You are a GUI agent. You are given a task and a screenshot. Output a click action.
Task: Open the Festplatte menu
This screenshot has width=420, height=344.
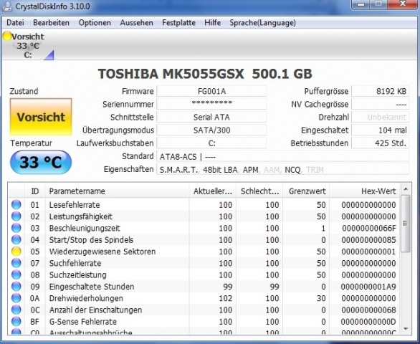pos(178,23)
